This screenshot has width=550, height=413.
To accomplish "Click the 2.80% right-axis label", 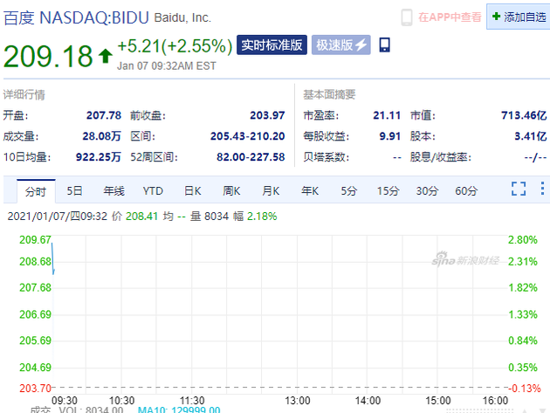I will [523, 239].
